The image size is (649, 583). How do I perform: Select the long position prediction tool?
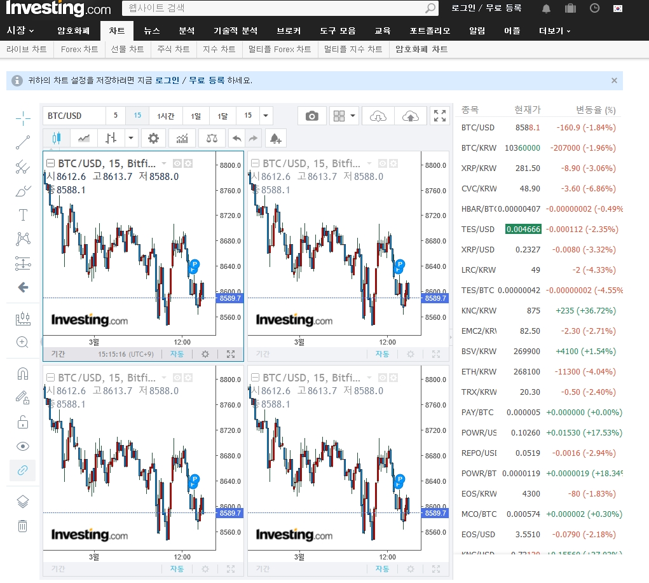23,263
